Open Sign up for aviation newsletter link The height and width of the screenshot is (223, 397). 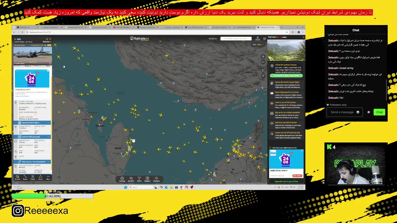pyautogui.click(x=286, y=115)
